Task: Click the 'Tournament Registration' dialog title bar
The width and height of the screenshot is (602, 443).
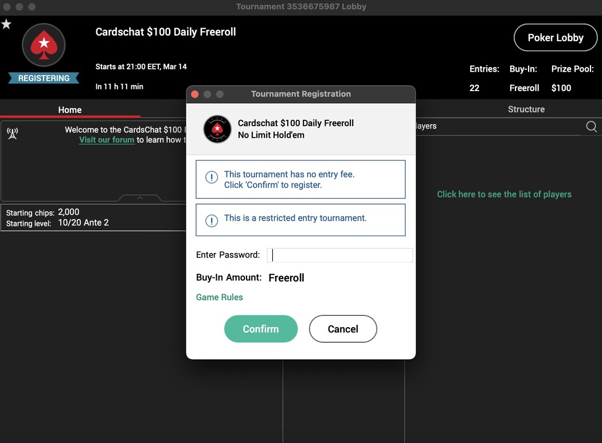Action: coord(300,94)
